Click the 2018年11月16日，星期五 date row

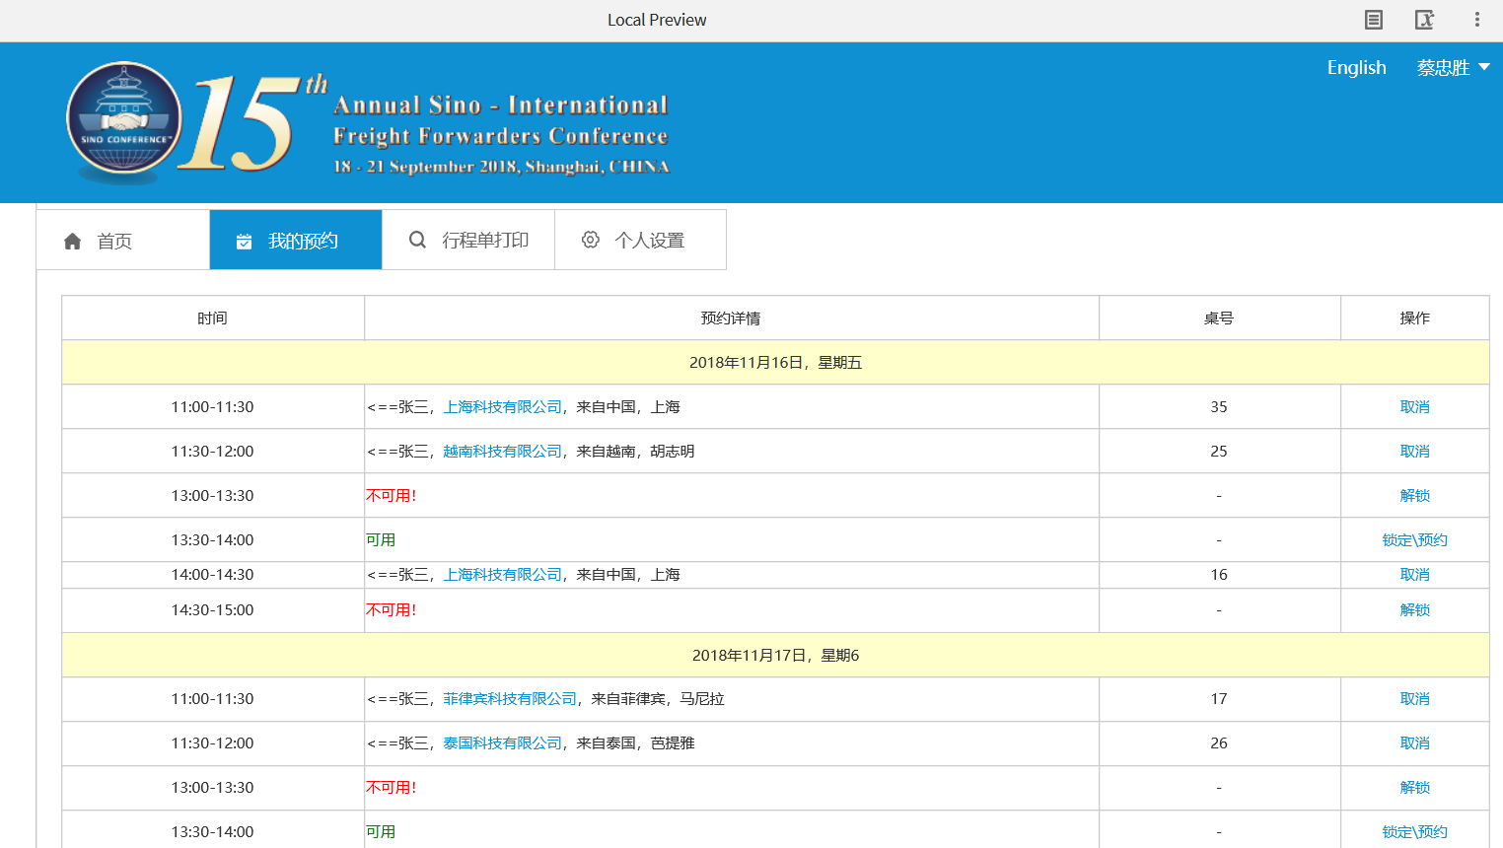(x=775, y=363)
